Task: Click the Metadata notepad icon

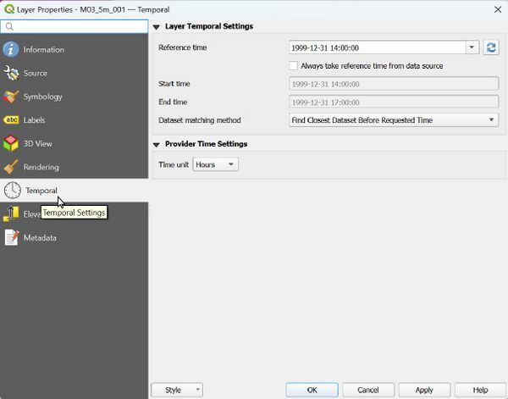Action: pos(12,238)
